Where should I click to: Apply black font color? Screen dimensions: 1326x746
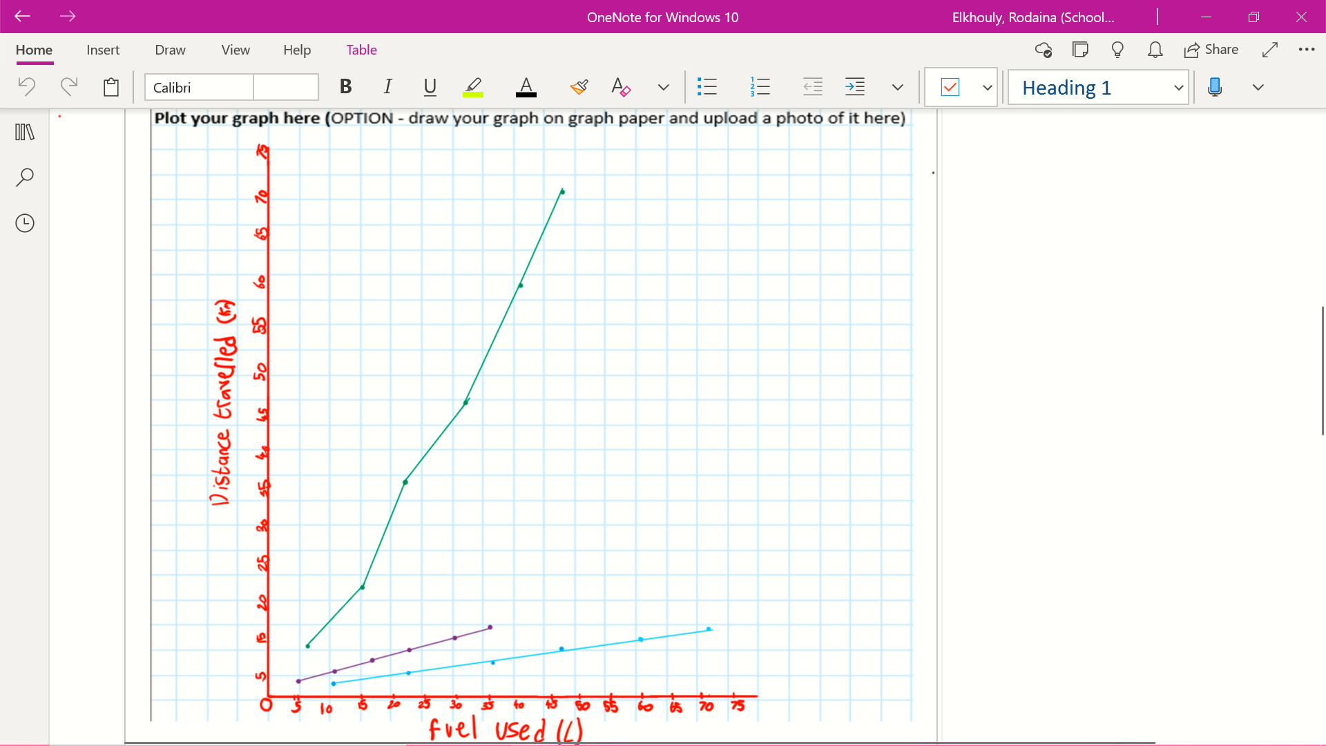pyautogui.click(x=526, y=87)
